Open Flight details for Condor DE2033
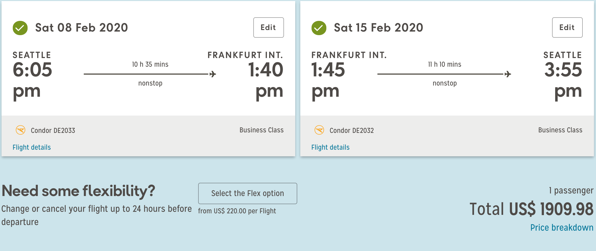596x251 pixels. coord(32,147)
